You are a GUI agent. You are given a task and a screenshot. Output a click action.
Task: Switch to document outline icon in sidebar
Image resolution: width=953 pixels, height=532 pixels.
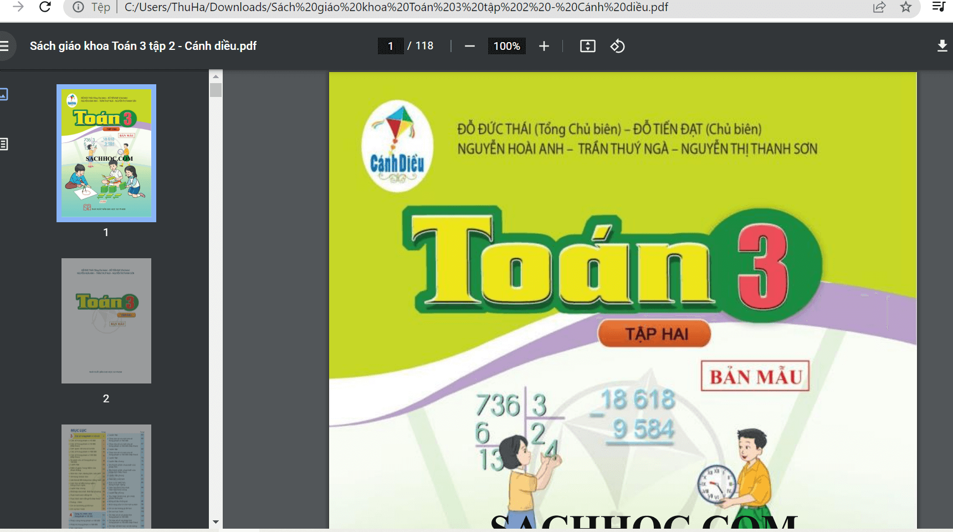4,144
